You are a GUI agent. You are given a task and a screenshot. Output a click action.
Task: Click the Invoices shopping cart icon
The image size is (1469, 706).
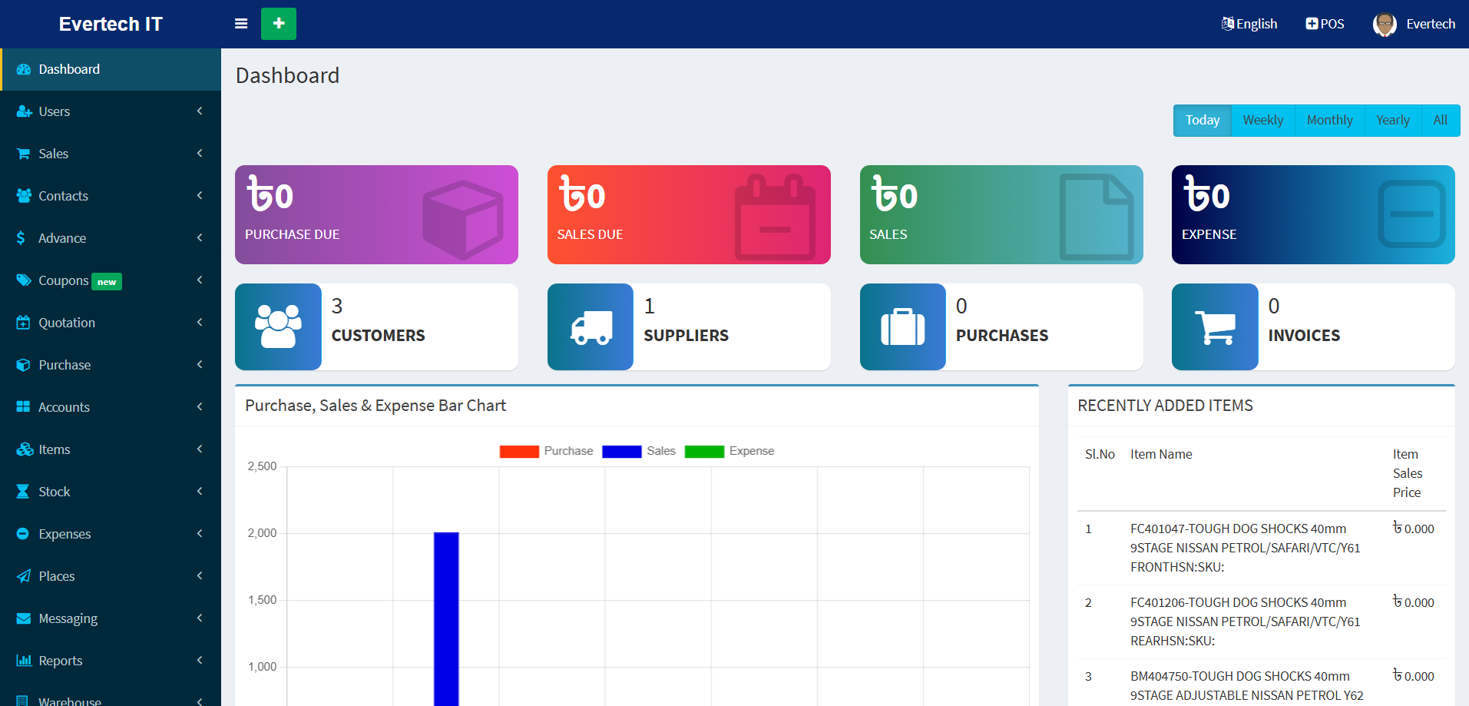[x=1215, y=327]
